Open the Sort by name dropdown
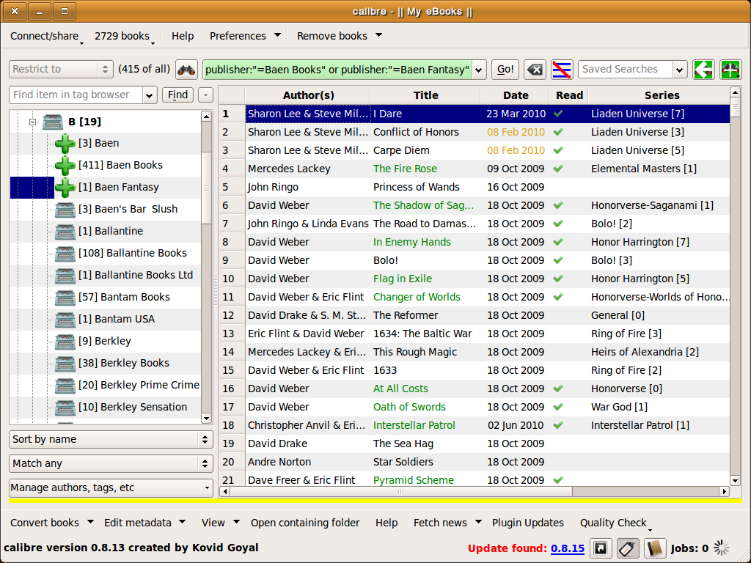This screenshot has width=751, height=563. [111, 439]
